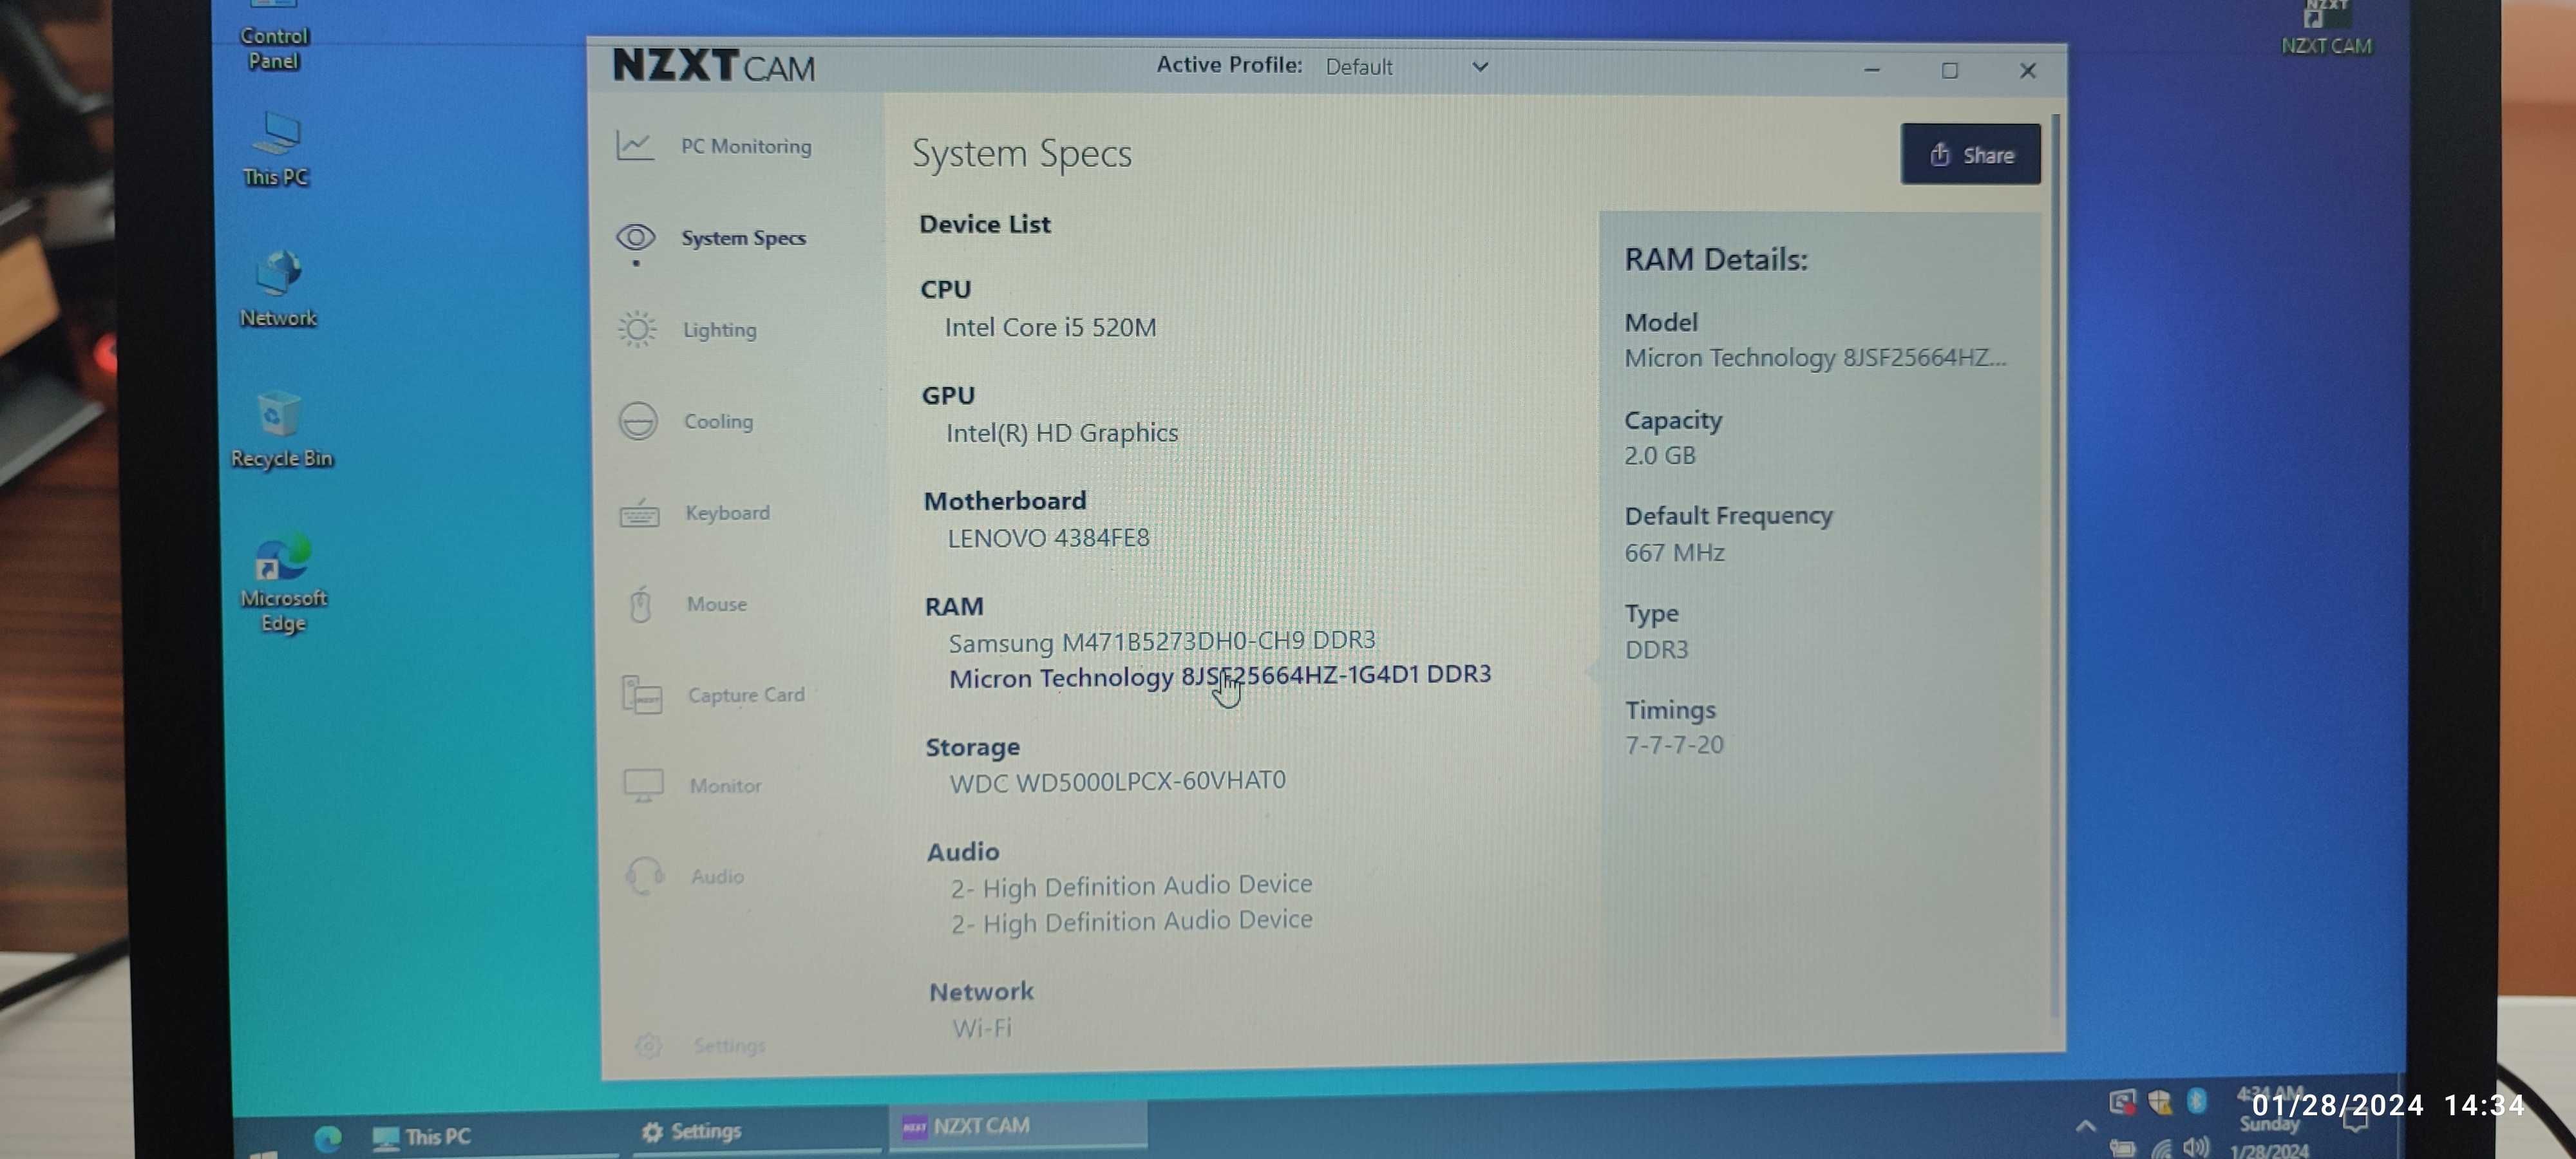
Task: Open the Mouse settings icon
Action: 641,604
